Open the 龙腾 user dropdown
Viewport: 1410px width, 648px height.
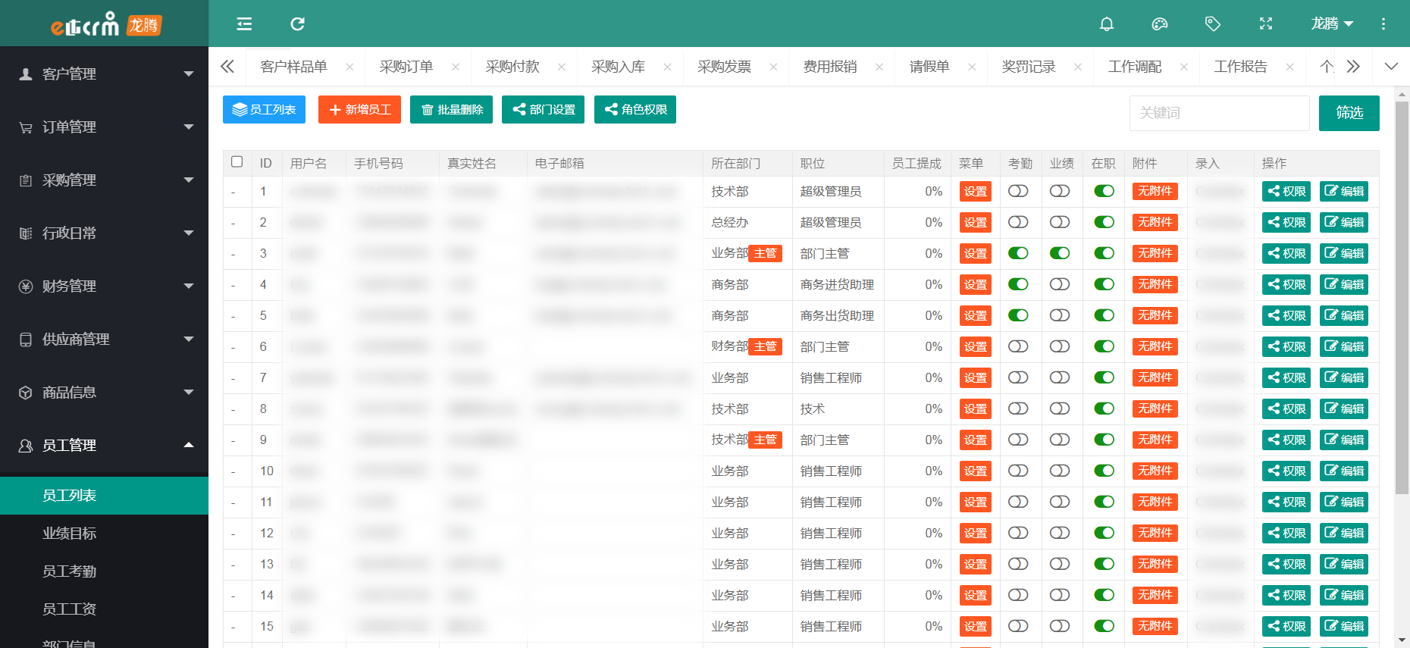(x=1331, y=24)
